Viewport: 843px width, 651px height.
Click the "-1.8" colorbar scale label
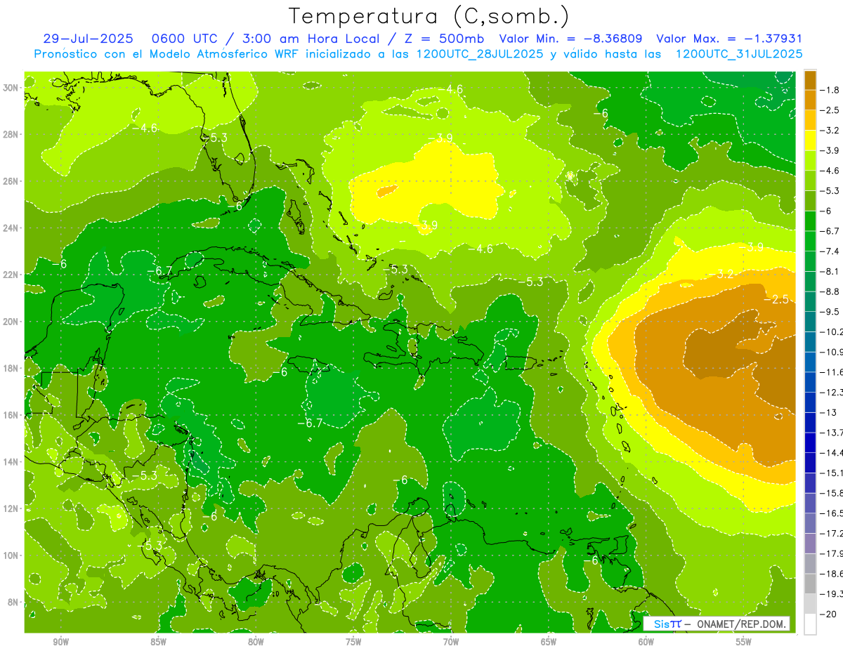click(x=829, y=90)
